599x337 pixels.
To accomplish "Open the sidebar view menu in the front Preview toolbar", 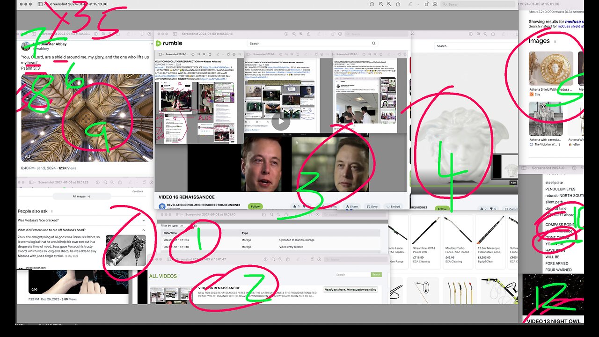I will tap(41, 4).
